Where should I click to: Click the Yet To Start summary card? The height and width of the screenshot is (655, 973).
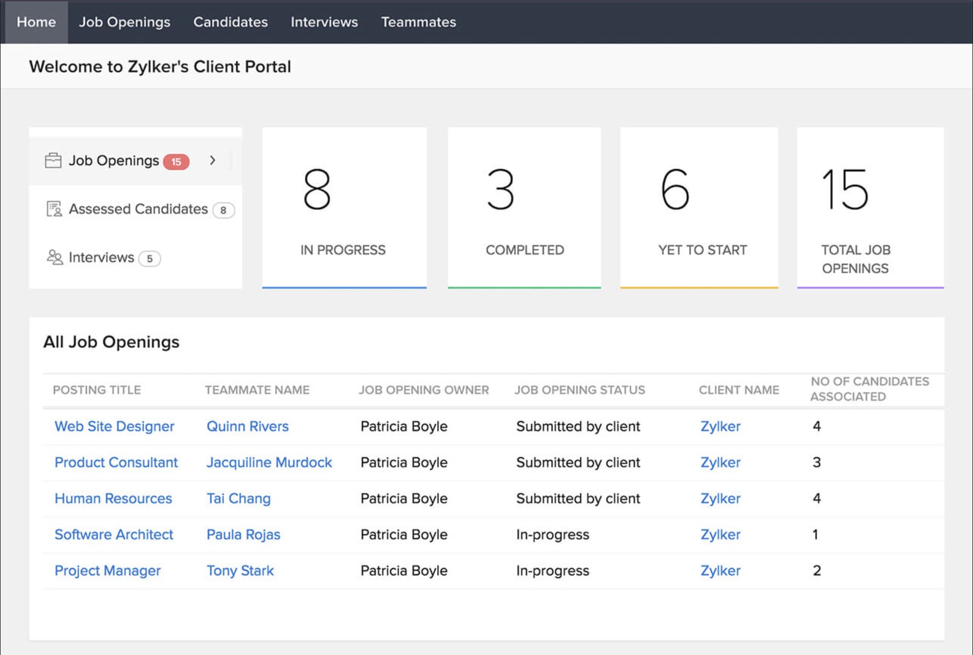pos(699,208)
